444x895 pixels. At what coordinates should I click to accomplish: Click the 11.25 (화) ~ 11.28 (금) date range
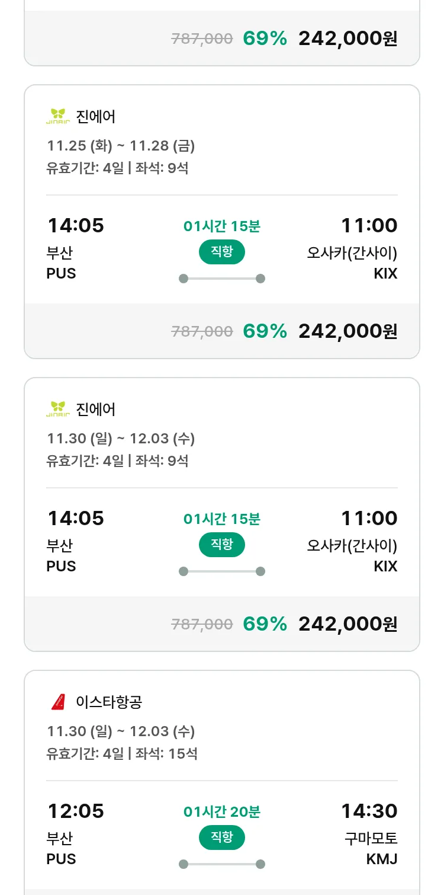[121, 146]
